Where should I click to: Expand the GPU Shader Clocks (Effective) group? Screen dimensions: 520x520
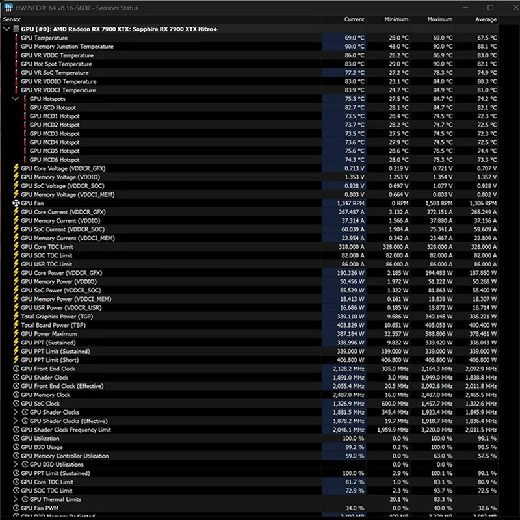click(x=16, y=421)
